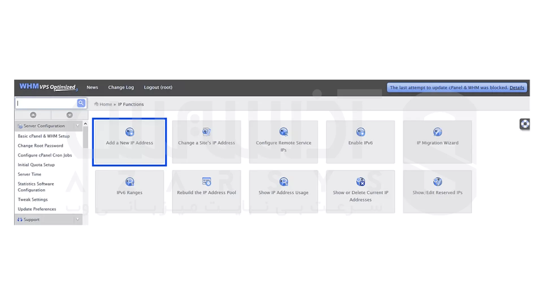Click the Details link in update notice

click(517, 88)
